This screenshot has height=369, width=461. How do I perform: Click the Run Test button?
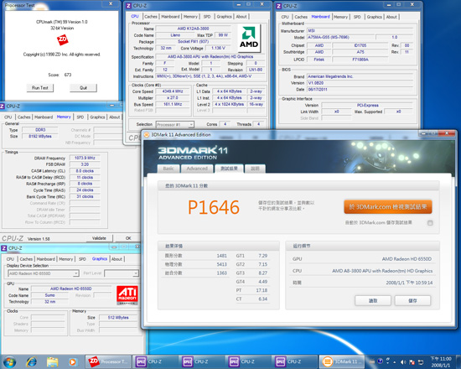[x=40, y=88]
